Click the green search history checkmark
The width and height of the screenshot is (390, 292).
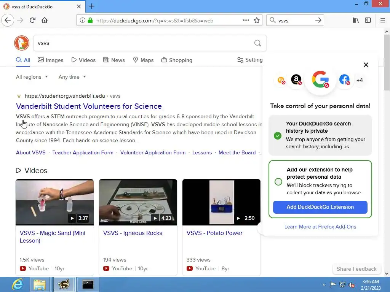pyautogui.click(x=278, y=136)
